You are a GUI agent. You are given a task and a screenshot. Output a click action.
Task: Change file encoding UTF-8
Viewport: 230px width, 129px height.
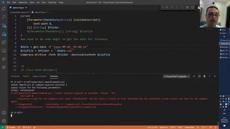coord(173,128)
